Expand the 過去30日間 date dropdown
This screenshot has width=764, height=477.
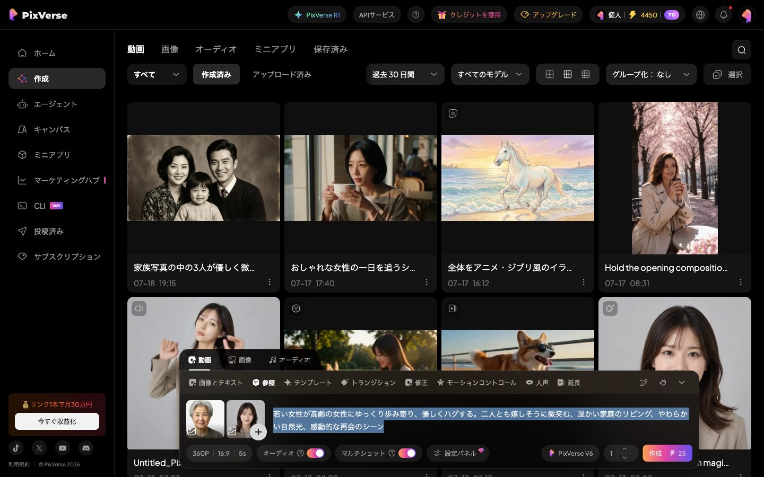pyautogui.click(x=405, y=75)
